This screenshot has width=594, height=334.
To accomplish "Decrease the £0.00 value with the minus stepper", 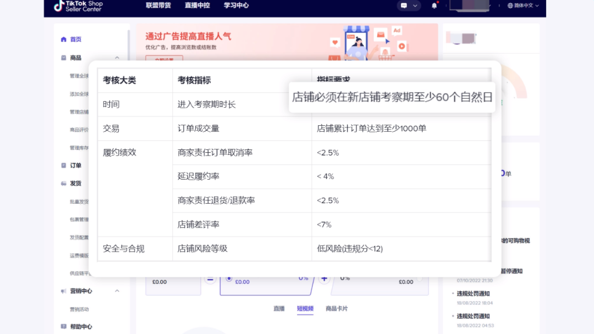I will (x=210, y=279).
